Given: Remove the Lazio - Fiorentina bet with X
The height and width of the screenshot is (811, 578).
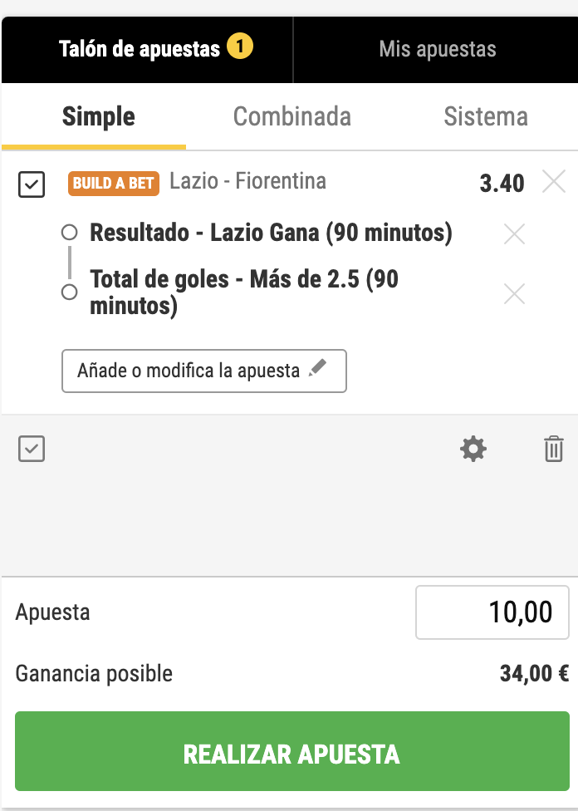Looking at the screenshot, I should click(554, 181).
